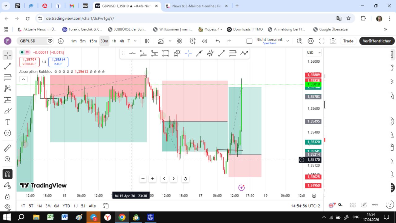
Task: Create an alert with the clock icon
Action: click(193, 41)
